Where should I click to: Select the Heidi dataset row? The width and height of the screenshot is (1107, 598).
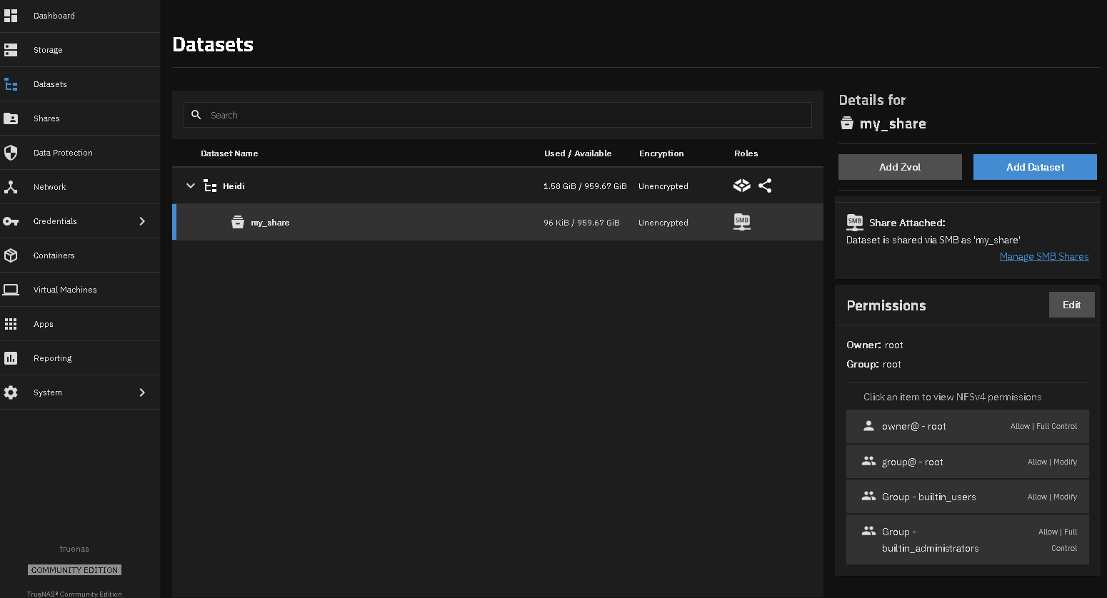(x=498, y=186)
